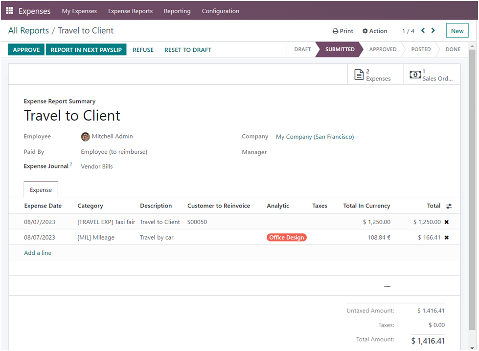Open the Configuration menu
This screenshot has height=351, width=479.
(221, 11)
